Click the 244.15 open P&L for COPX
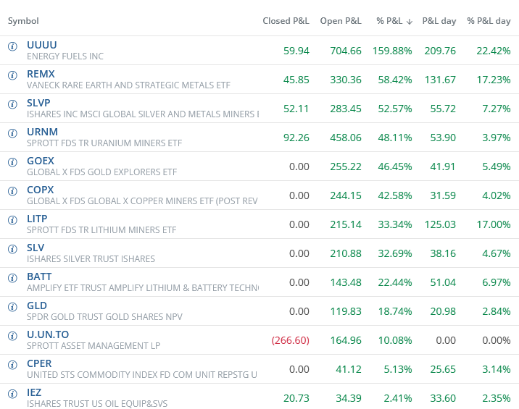This screenshot has height=409, width=519. [346, 195]
